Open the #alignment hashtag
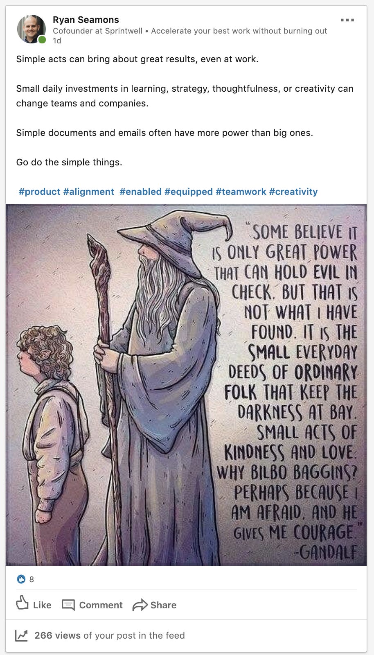Image resolution: width=374 pixels, height=655 pixels. click(x=89, y=192)
